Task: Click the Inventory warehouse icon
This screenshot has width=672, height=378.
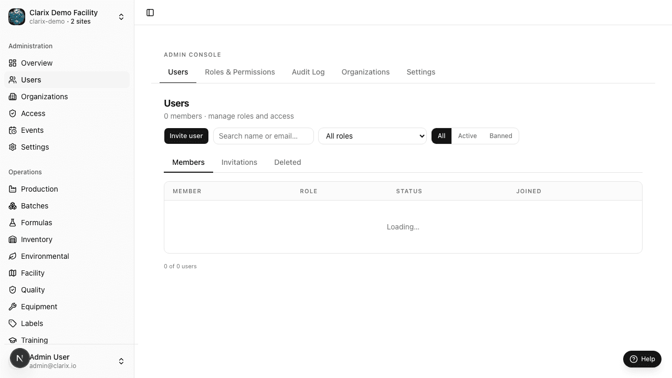Action: [x=13, y=239]
